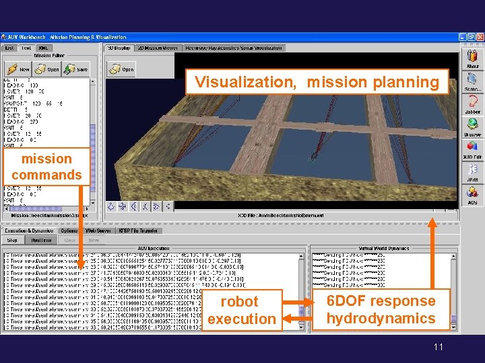The width and height of the screenshot is (485, 363).
Task: Click the Stop execution button
Action: [x=12, y=240]
